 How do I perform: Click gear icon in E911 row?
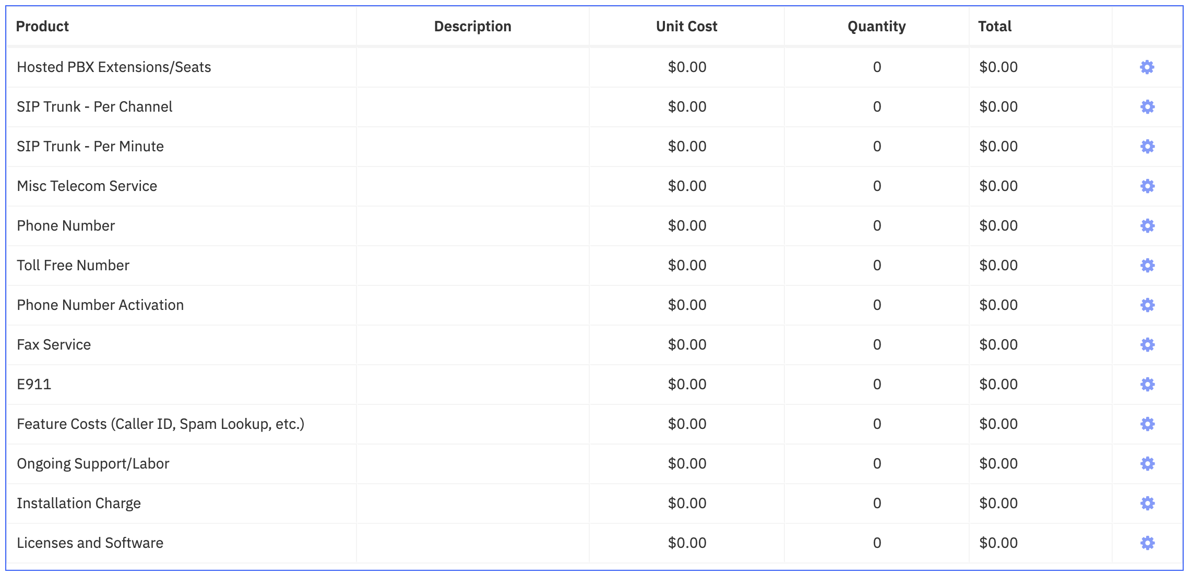(x=1147, y=384)
